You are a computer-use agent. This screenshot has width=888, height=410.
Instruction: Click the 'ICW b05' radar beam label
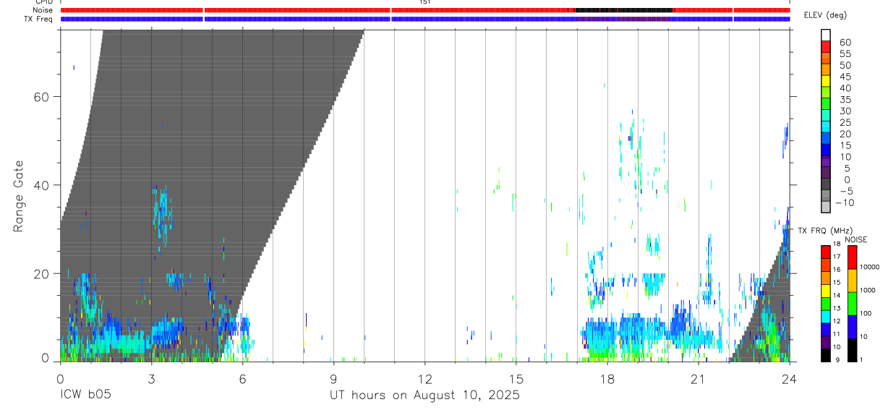[85, 396]
